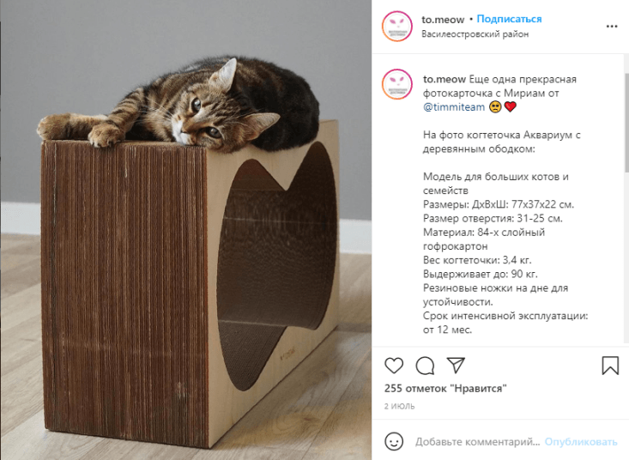
Task: Follow the account via Подписаться
Action: (509, 19)
